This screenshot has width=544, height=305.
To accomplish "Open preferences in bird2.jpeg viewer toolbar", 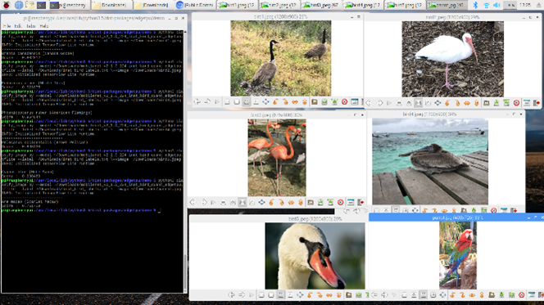I will click(527, 103).
